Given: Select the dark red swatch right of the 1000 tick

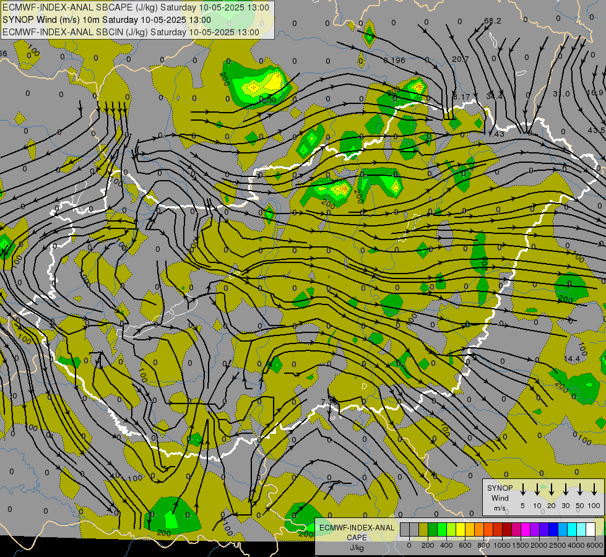Looking at the screenshot, I should tap(507, 529).
